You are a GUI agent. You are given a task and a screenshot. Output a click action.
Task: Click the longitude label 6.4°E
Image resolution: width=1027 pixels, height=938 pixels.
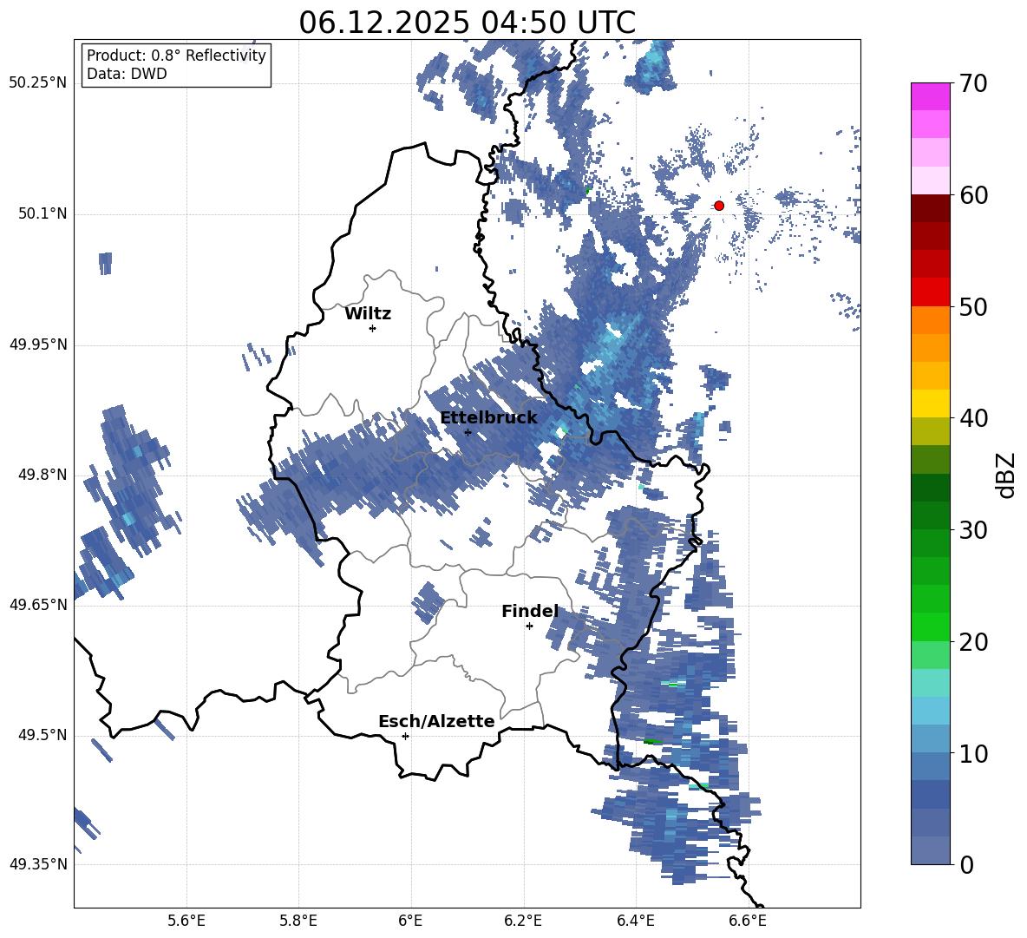coord(635,921)
